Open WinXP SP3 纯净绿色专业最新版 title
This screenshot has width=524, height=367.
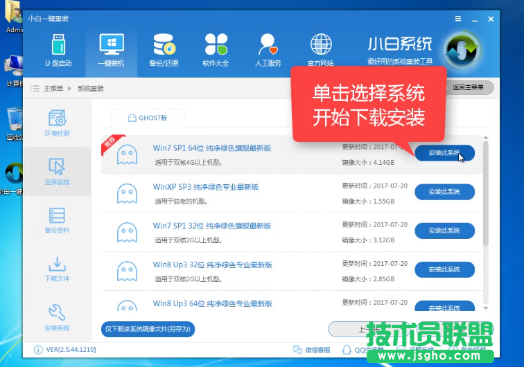click(206, 187)
